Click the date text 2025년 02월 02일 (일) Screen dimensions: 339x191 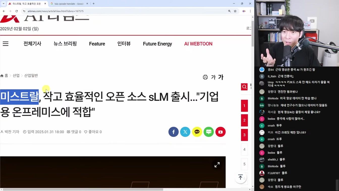point(19,29)
